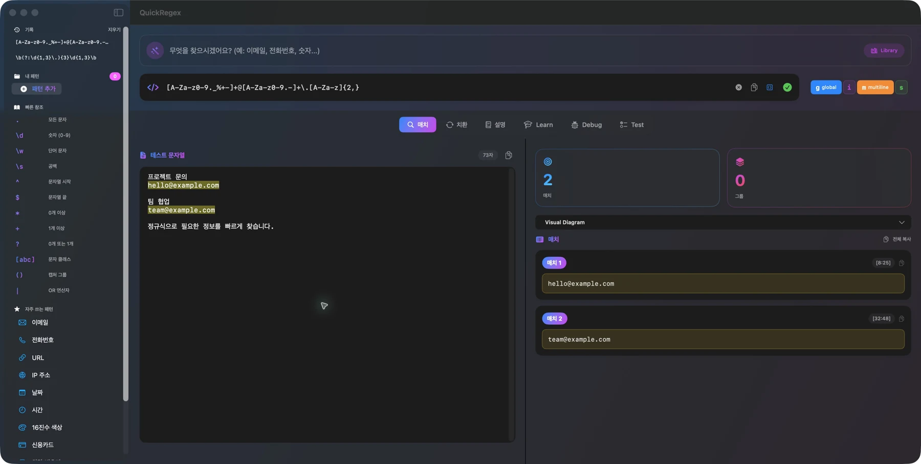Copy match 2 result

pos(902,319)
